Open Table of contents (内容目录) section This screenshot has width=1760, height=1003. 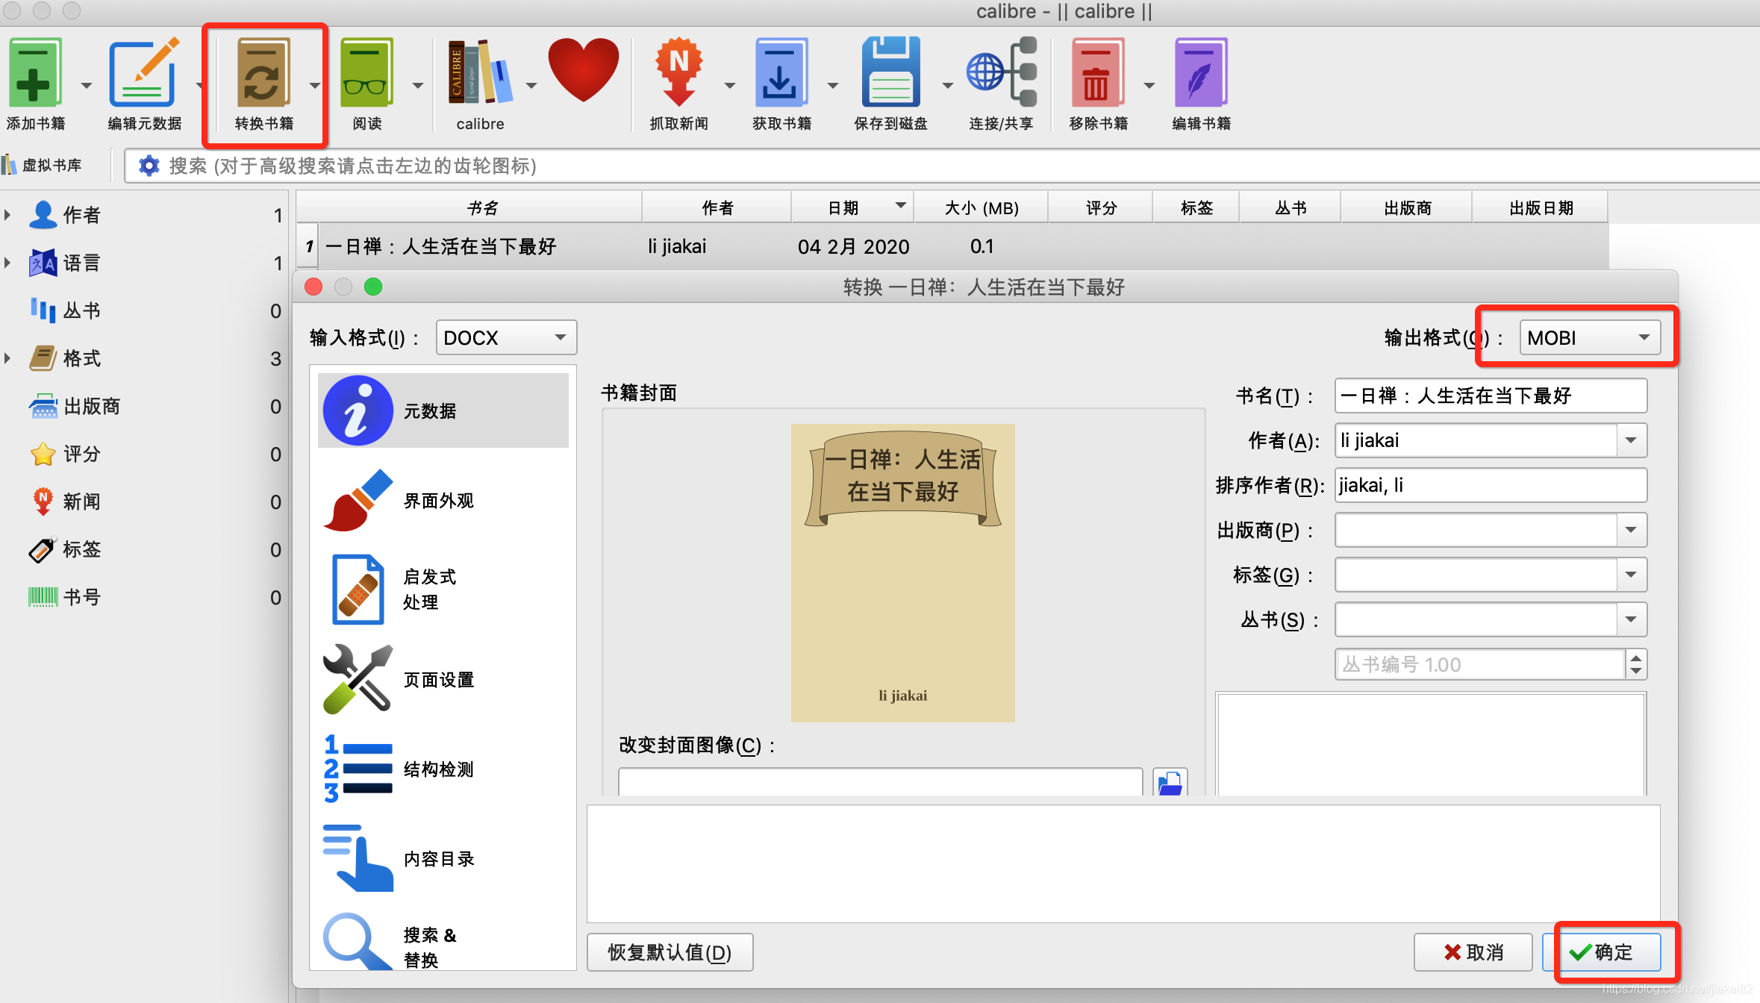click(x=443, y=858)
